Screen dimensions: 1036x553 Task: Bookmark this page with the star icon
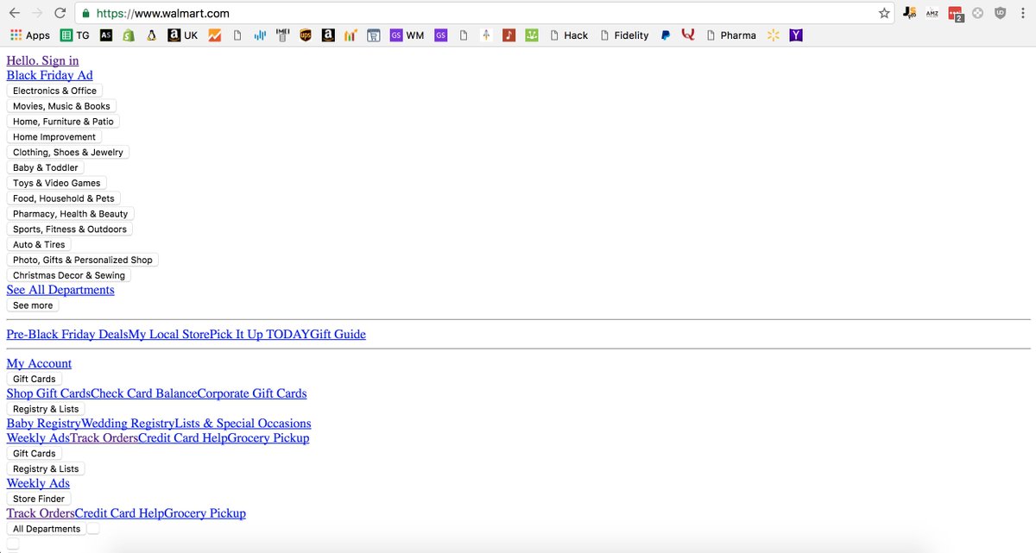coord(884,13)
